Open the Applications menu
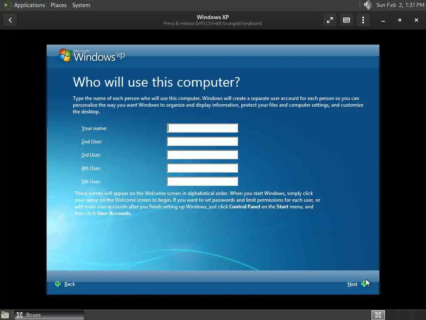 tap(30, 5)
